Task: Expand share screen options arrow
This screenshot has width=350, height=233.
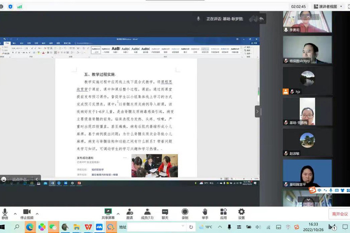Action: [118, 214]
